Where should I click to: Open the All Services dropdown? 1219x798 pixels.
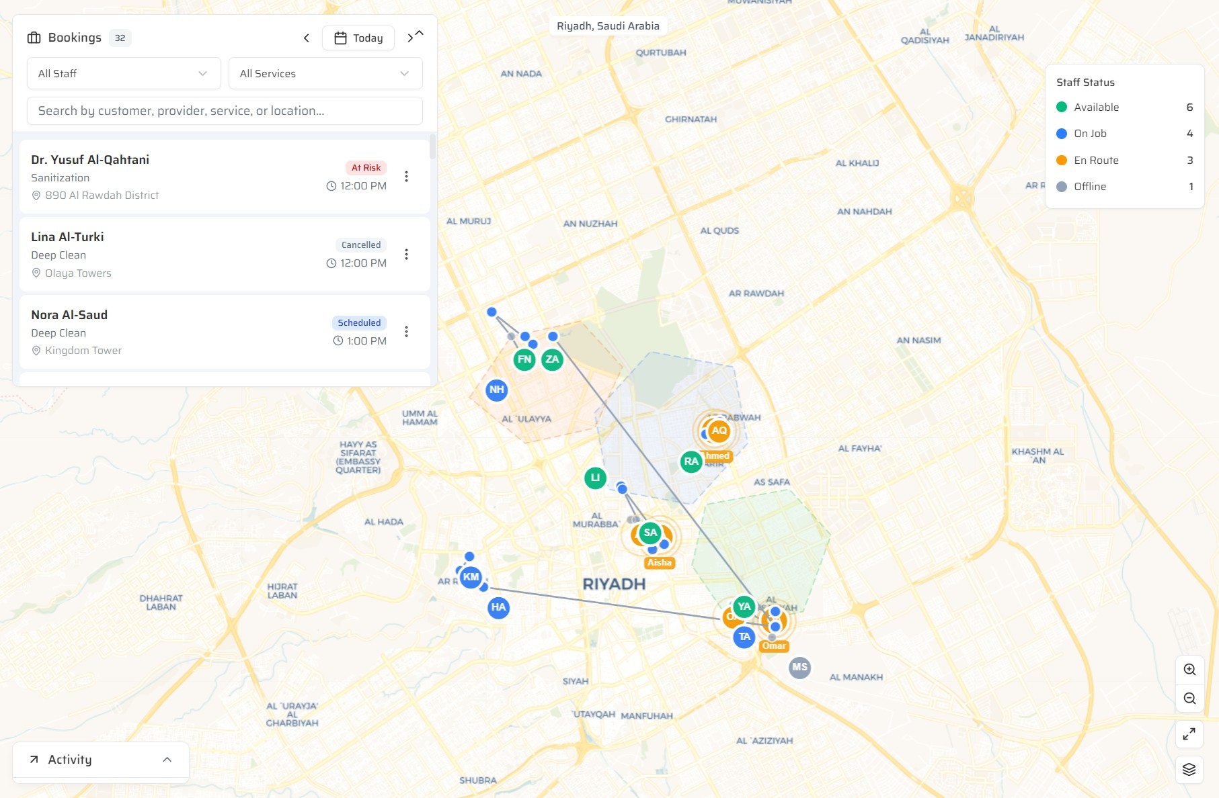click(325, 73)
